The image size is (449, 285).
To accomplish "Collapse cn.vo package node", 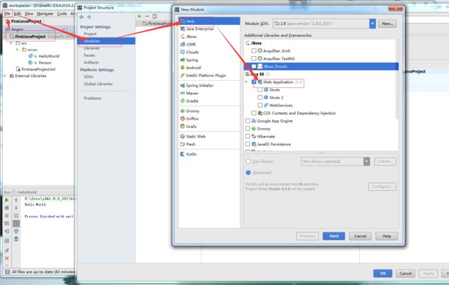I will [x=17, y=50].
